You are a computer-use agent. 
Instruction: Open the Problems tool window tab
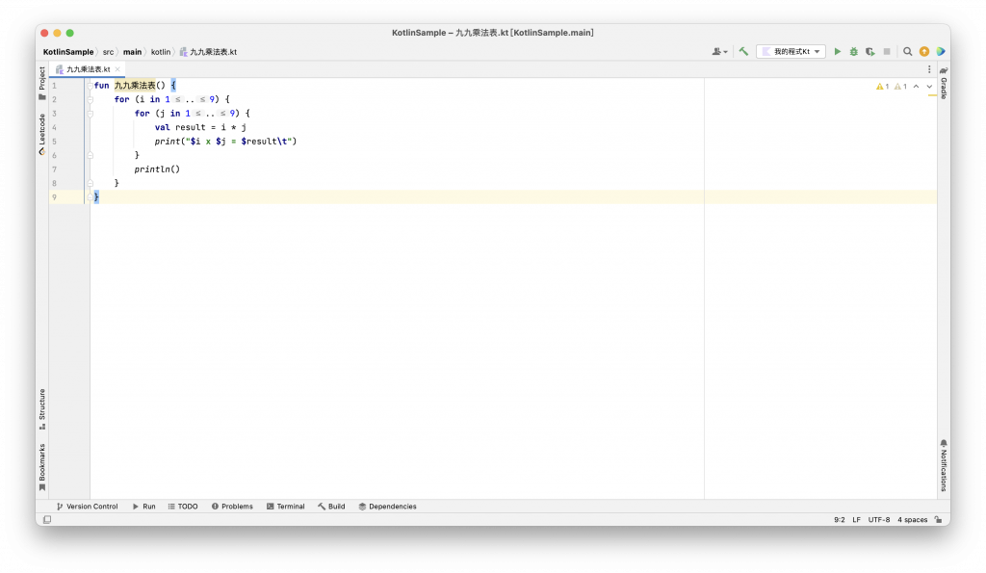click(232, 507)
